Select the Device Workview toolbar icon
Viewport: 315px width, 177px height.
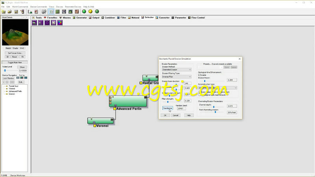pos(51,12)
